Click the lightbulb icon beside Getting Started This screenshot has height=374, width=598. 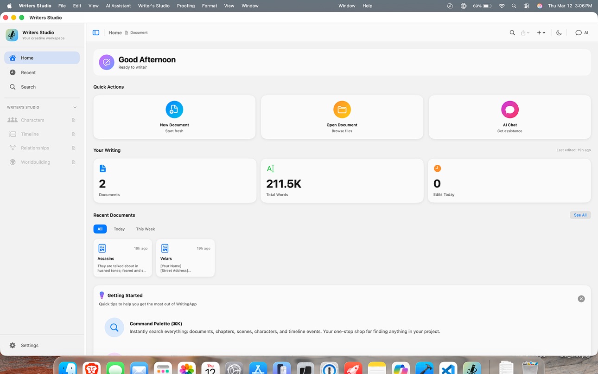[102, 295]
